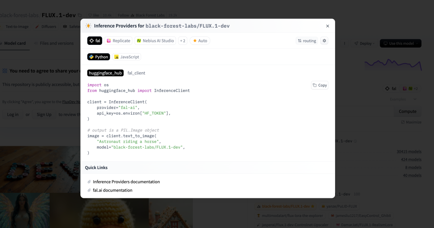Click the JS logo icon
The image size is (434, 228).
click(x=117, y=57)
